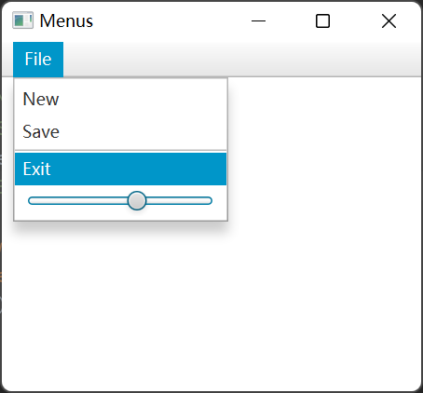Click the slider track right of the thumb
The width and height of the screenshot is (423, 393).
tap(179, 201)
